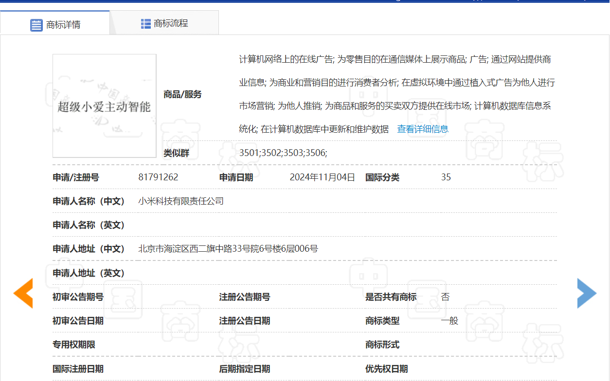Select the 商标详情 tab label
The image size is (610, 381).
coord(63,25)
